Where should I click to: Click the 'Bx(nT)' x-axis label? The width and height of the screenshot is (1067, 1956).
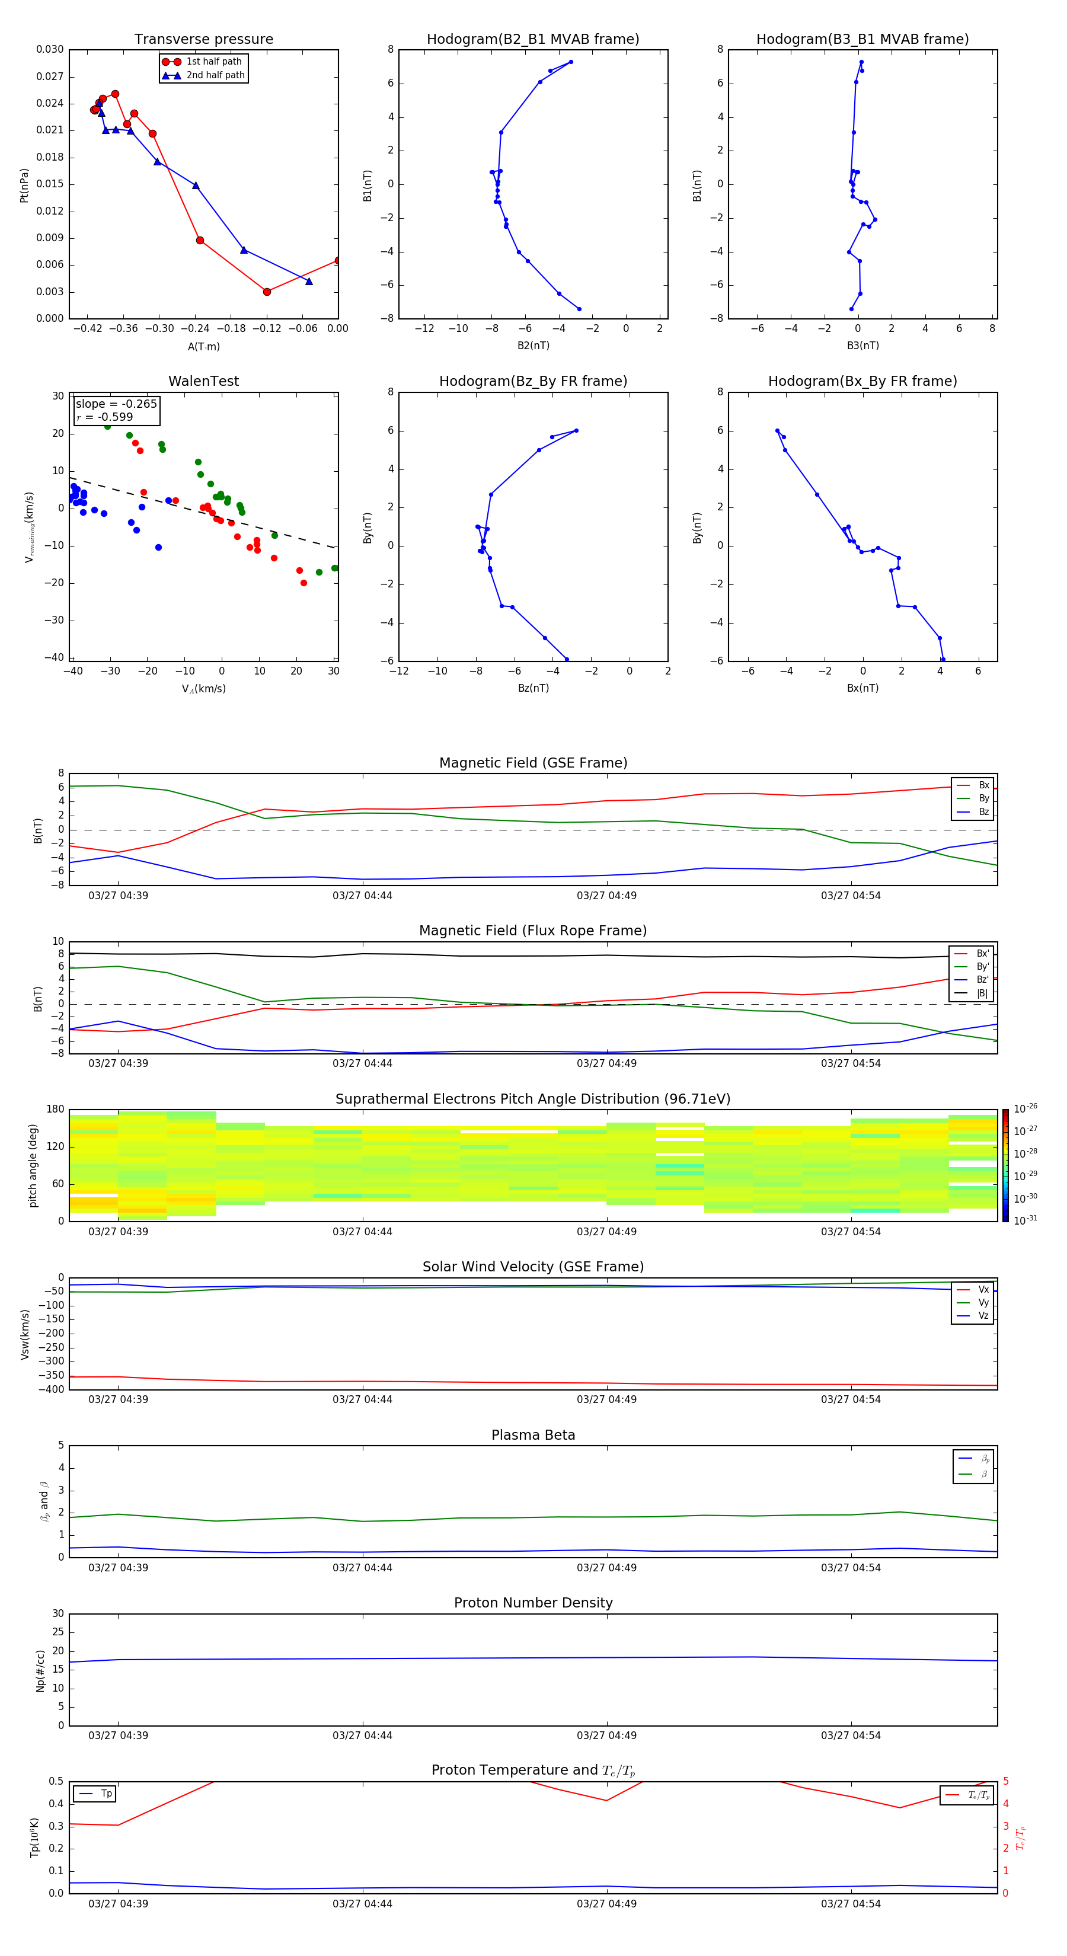pyautogui.click(x=862, y=688)
